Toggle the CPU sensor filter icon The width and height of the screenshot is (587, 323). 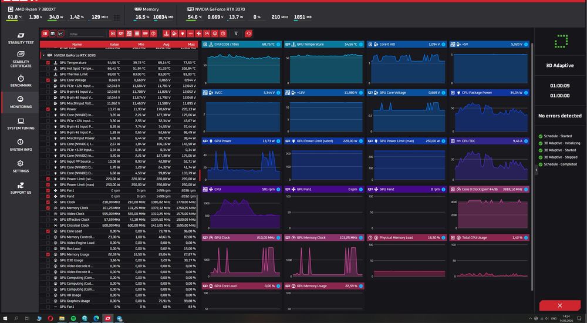[x=113, y=33]
